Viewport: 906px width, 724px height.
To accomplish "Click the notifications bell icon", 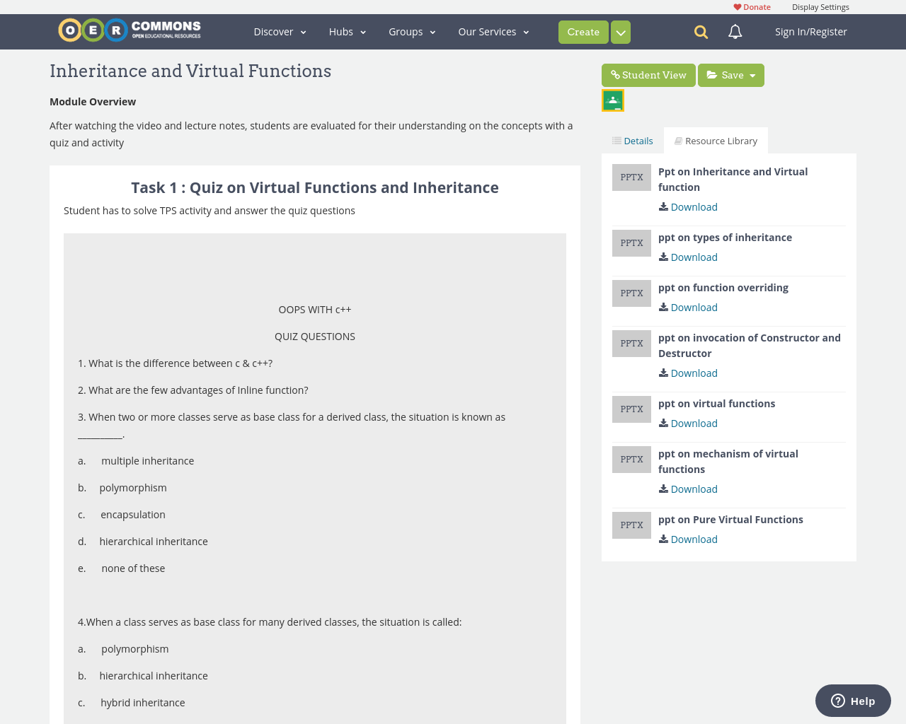I will [x=733, y=31].
